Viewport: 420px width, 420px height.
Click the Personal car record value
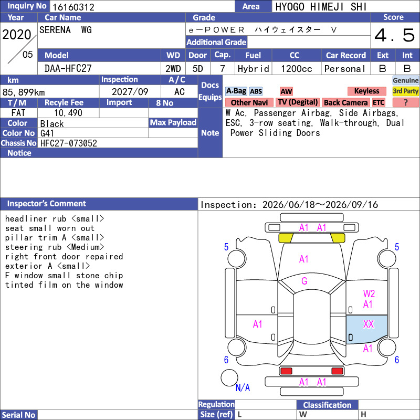(345, 69)
